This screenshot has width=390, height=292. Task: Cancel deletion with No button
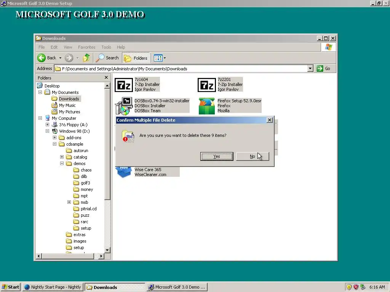(253, 156)
